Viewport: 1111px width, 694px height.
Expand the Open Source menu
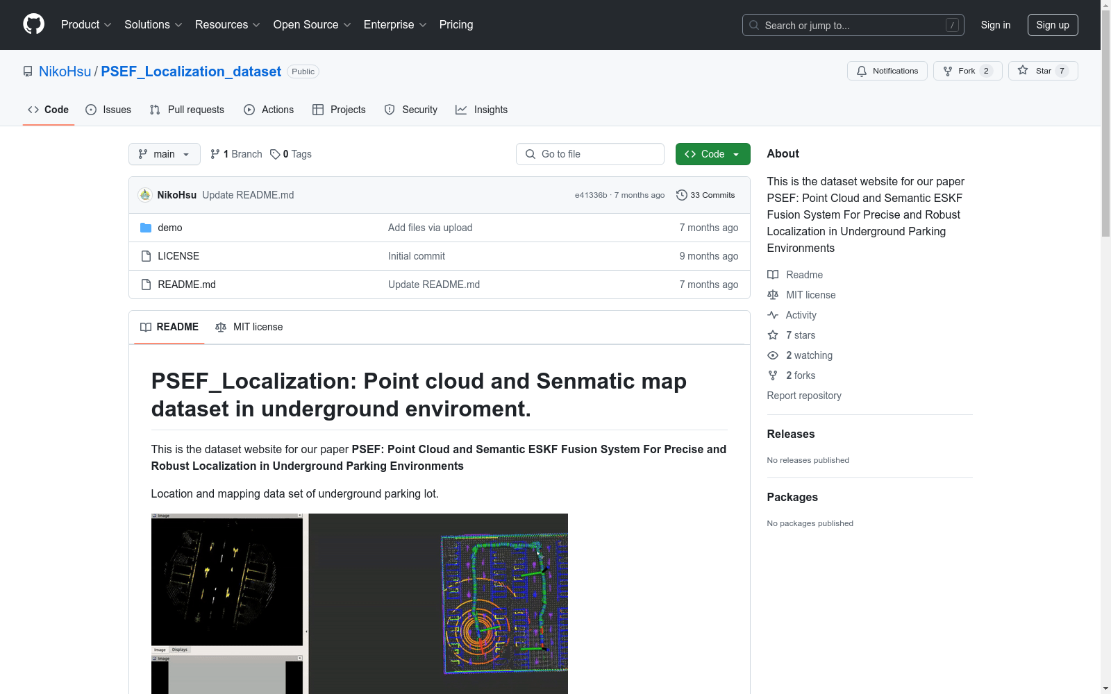click(x=312, y=25)
